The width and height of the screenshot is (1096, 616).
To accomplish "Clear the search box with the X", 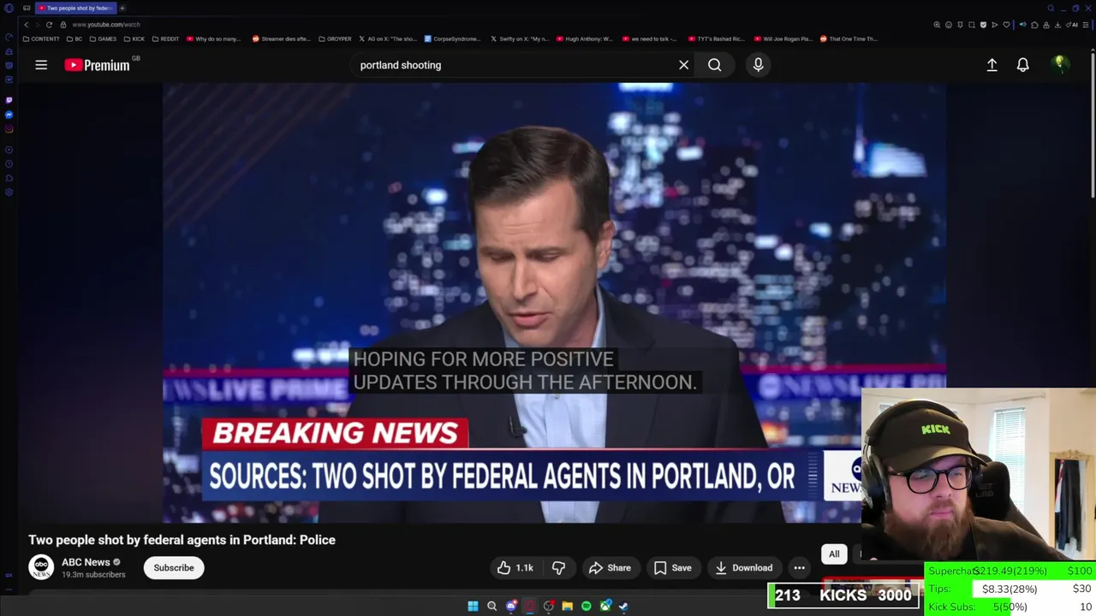I will [x=683, y=65].
